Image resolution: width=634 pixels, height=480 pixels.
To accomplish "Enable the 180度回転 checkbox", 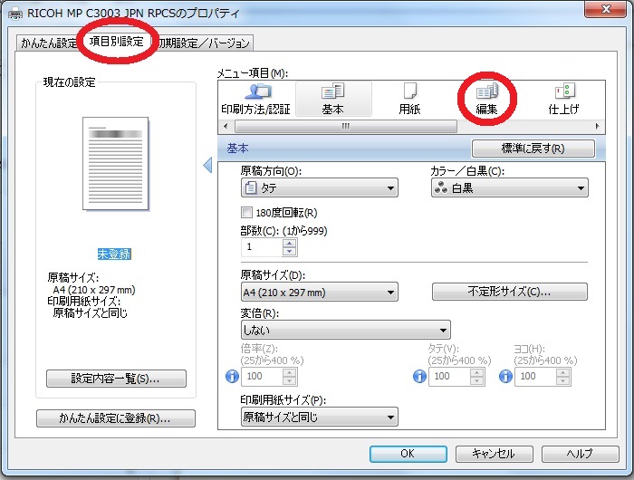I will 246,212.
